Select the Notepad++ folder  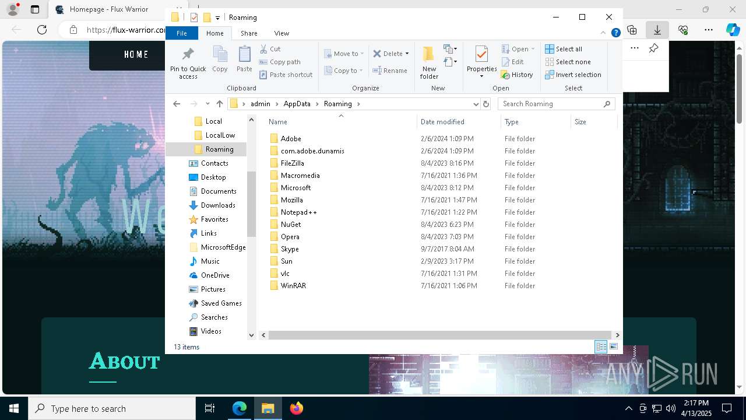299,212
